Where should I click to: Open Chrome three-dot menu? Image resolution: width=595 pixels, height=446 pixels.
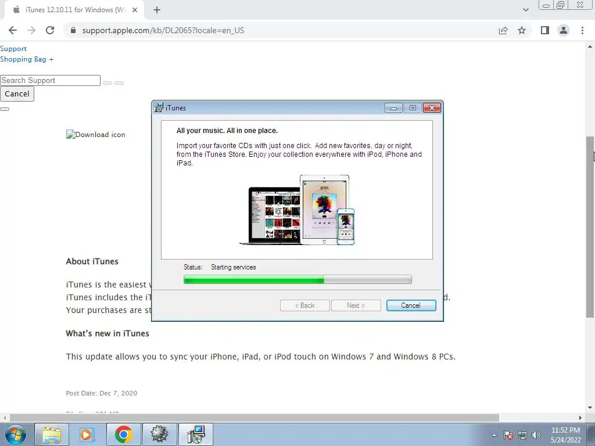[582, 30]
